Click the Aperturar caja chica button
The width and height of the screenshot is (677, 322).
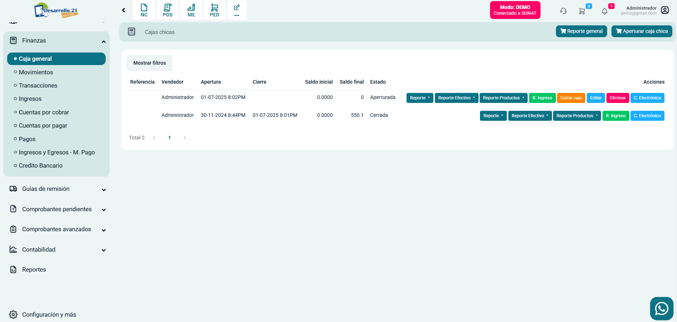[642, 31]
